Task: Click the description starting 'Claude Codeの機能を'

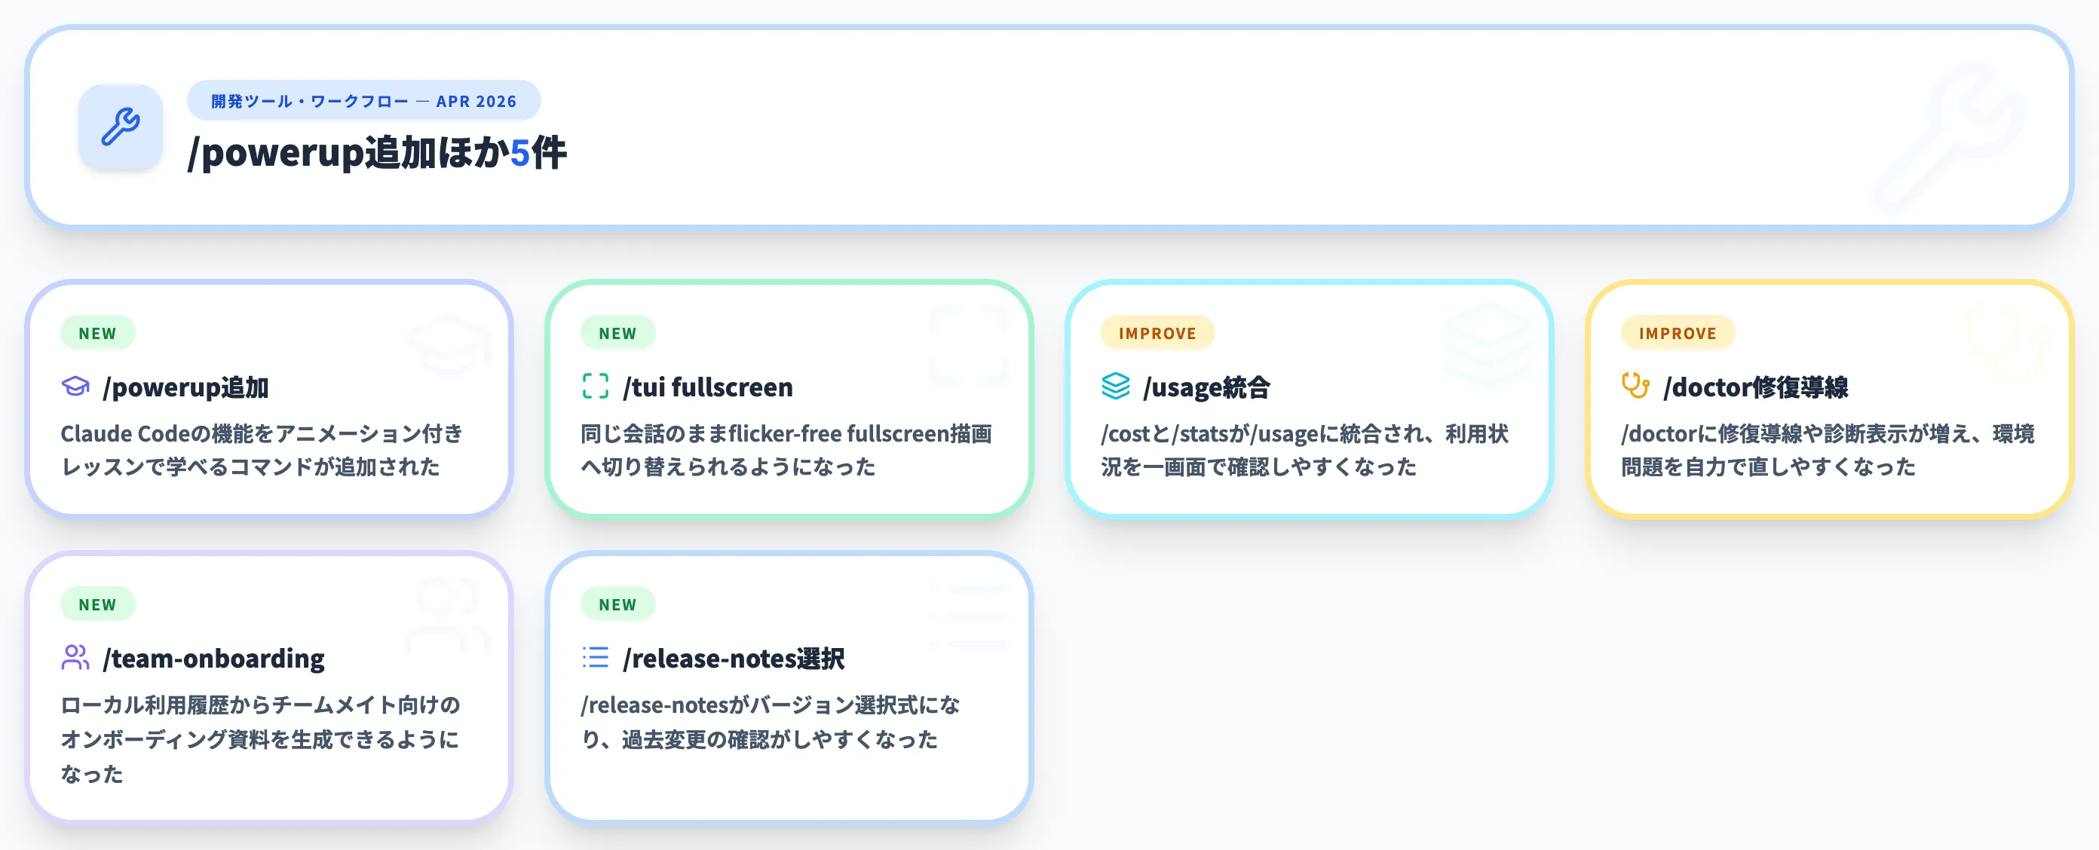Action: (x=262, y=450)
